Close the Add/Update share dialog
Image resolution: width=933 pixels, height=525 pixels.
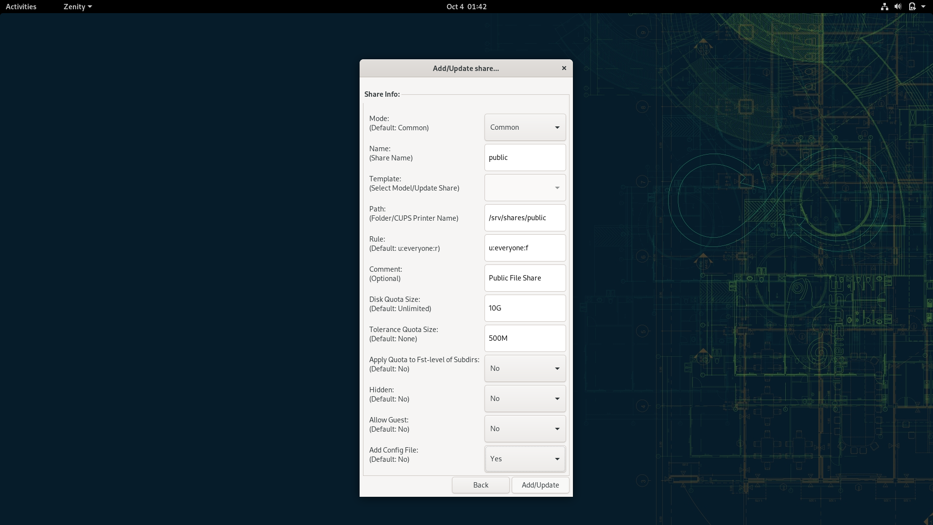point(564,68)
